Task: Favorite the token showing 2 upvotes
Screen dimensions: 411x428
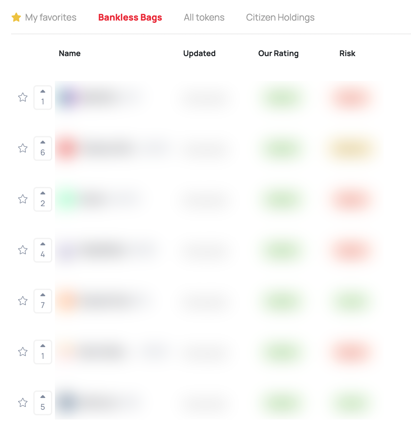Action: click(23, 199)
